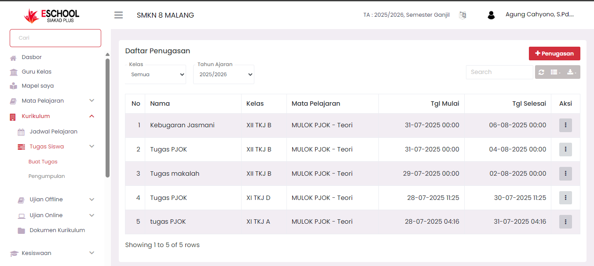Screen dimensions: 594x266
Task: Click the user profile avatar icon
Action: click(x=491, y=15)
